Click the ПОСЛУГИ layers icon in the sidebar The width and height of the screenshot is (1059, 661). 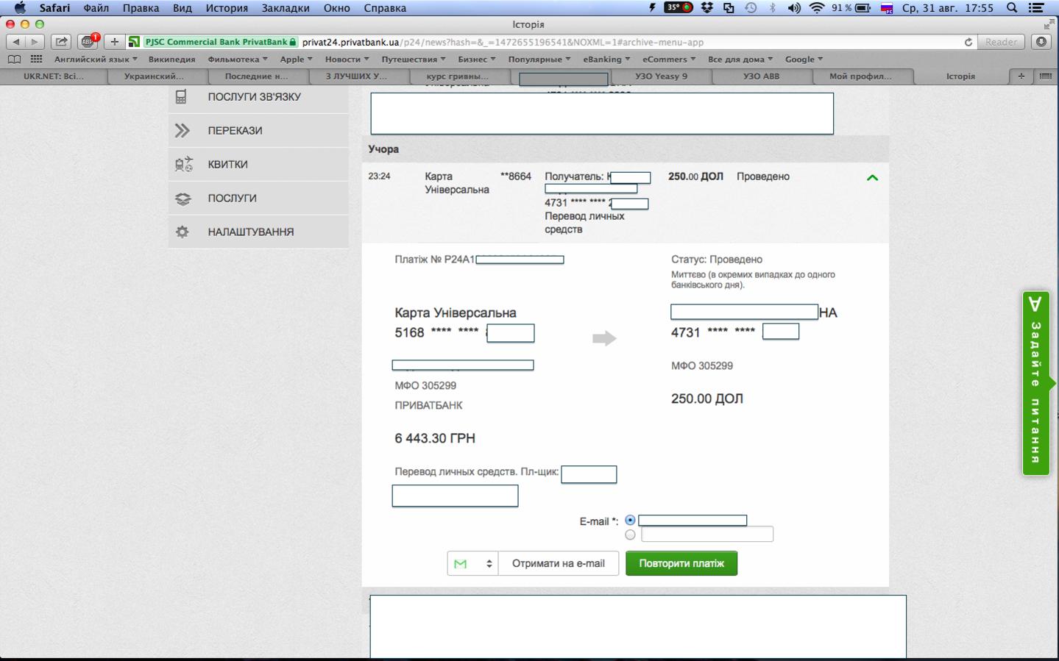point(183,199)
